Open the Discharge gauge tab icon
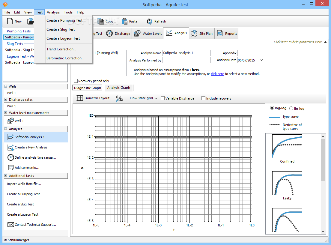331x245 pixels. coord(109,33)
